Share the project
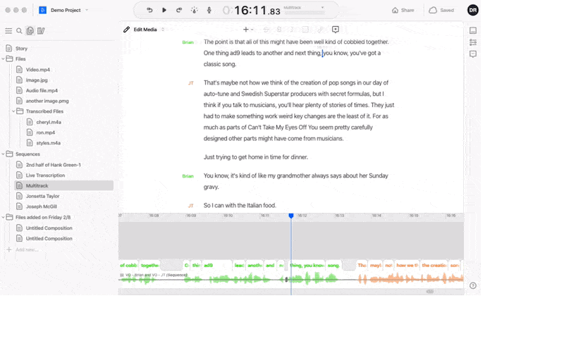 click(403, 10)
